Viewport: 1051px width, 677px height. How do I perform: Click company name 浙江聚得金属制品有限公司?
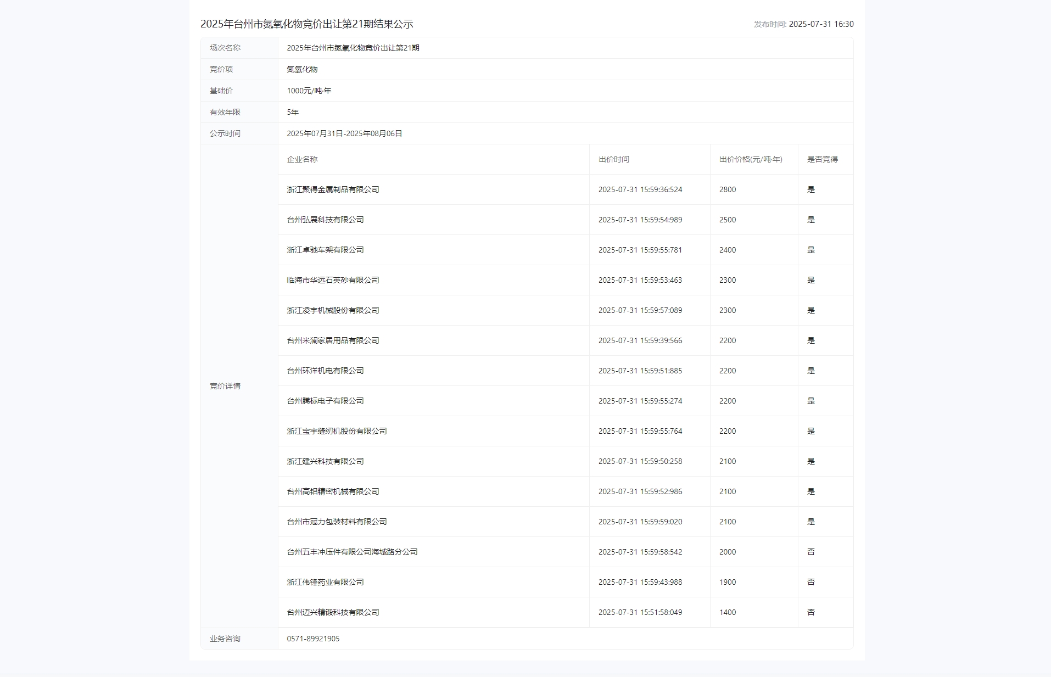pos(332,189)
